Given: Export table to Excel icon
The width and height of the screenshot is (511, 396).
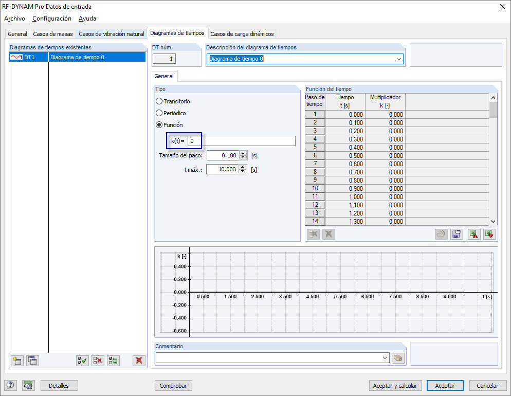Looking at the screenshot, I should coord(489,234).
